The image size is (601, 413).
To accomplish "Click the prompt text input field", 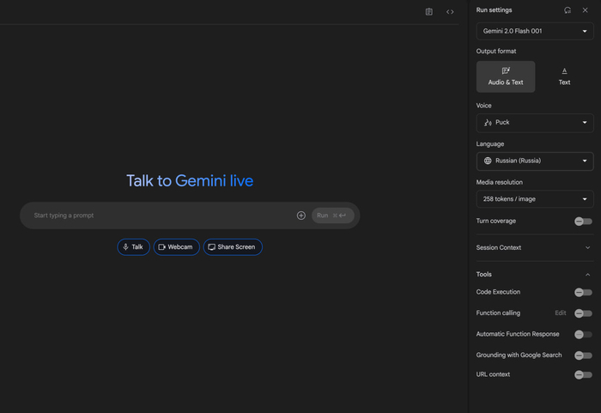I will tap(159, 216).
